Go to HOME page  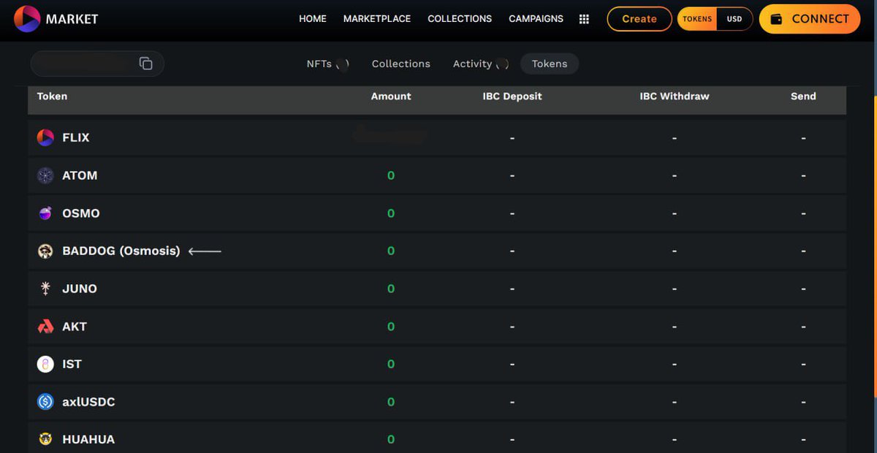point(313,19)
